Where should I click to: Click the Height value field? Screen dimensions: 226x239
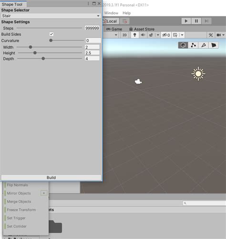[x=92, y=53]
